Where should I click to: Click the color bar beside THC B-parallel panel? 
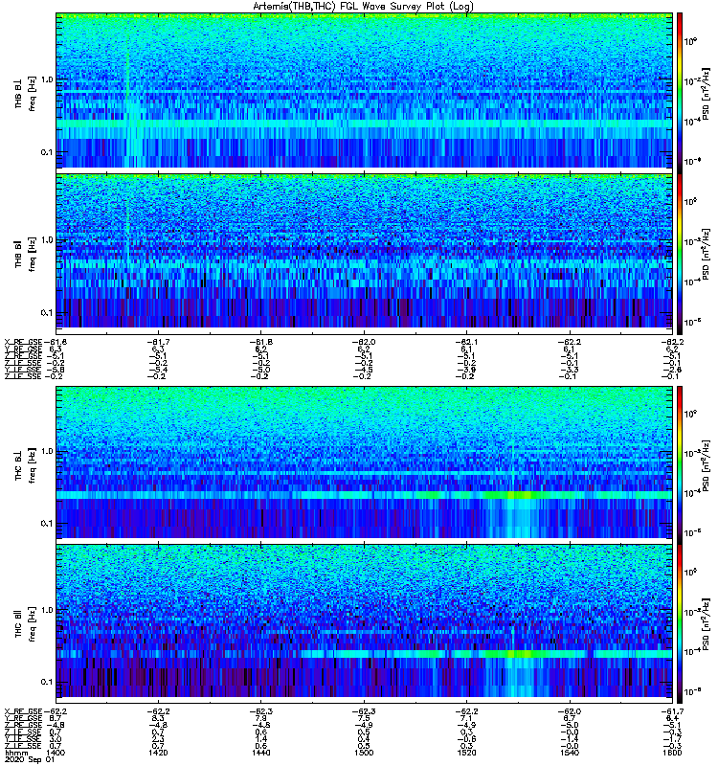(680, 624)
